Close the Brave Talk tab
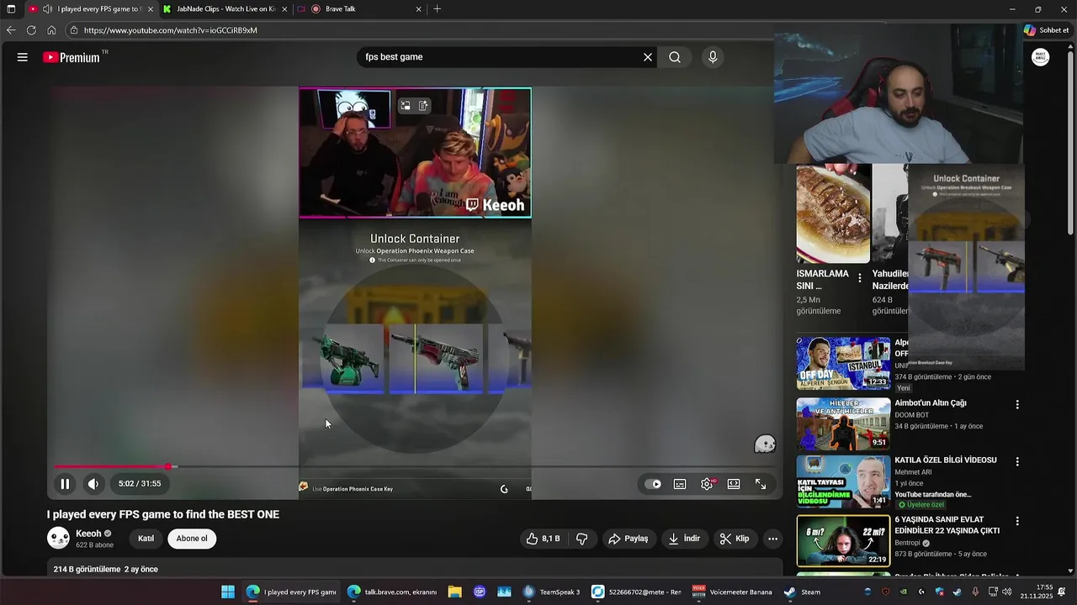 pos(418,9)
